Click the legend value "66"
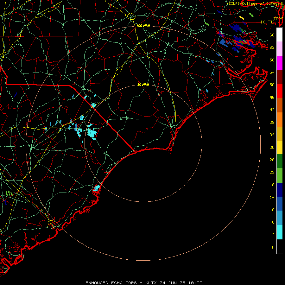285x285 pixels. 272,35
